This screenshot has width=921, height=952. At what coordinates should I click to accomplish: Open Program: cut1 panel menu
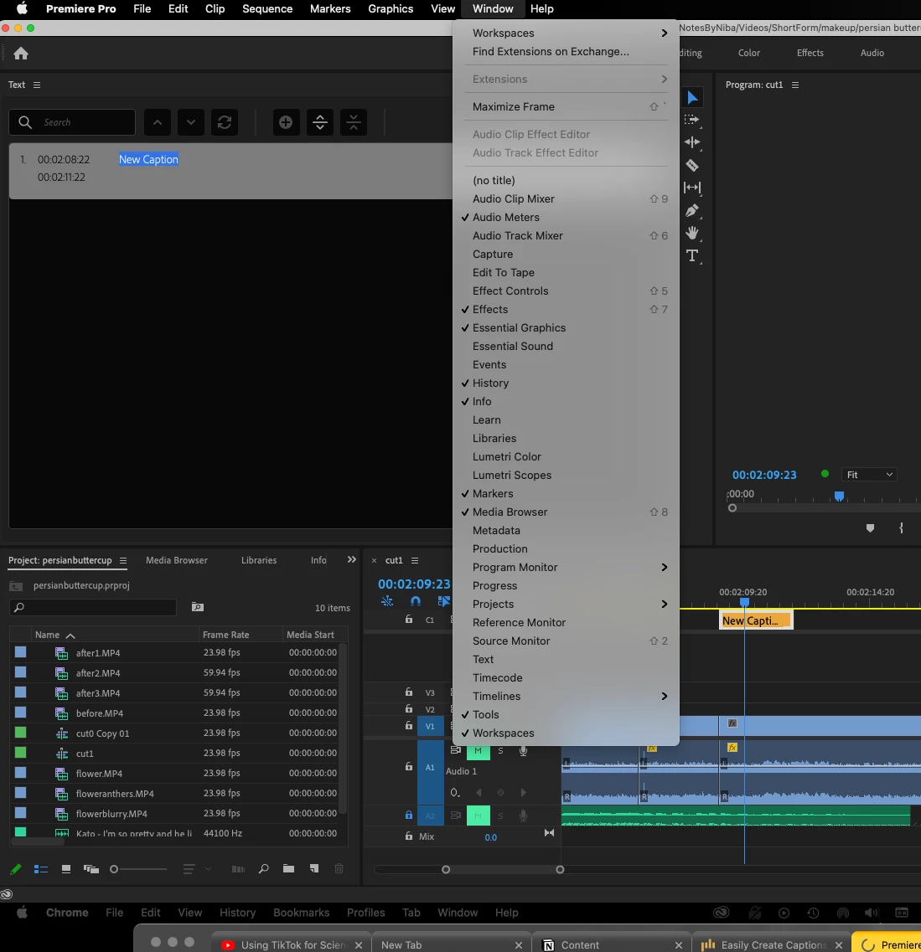click(x=795, y=85)
